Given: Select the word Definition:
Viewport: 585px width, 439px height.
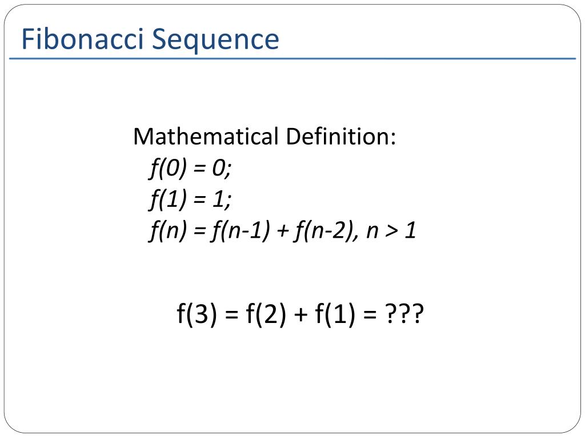Looking at the screenshot, I should tap(341, 136).
